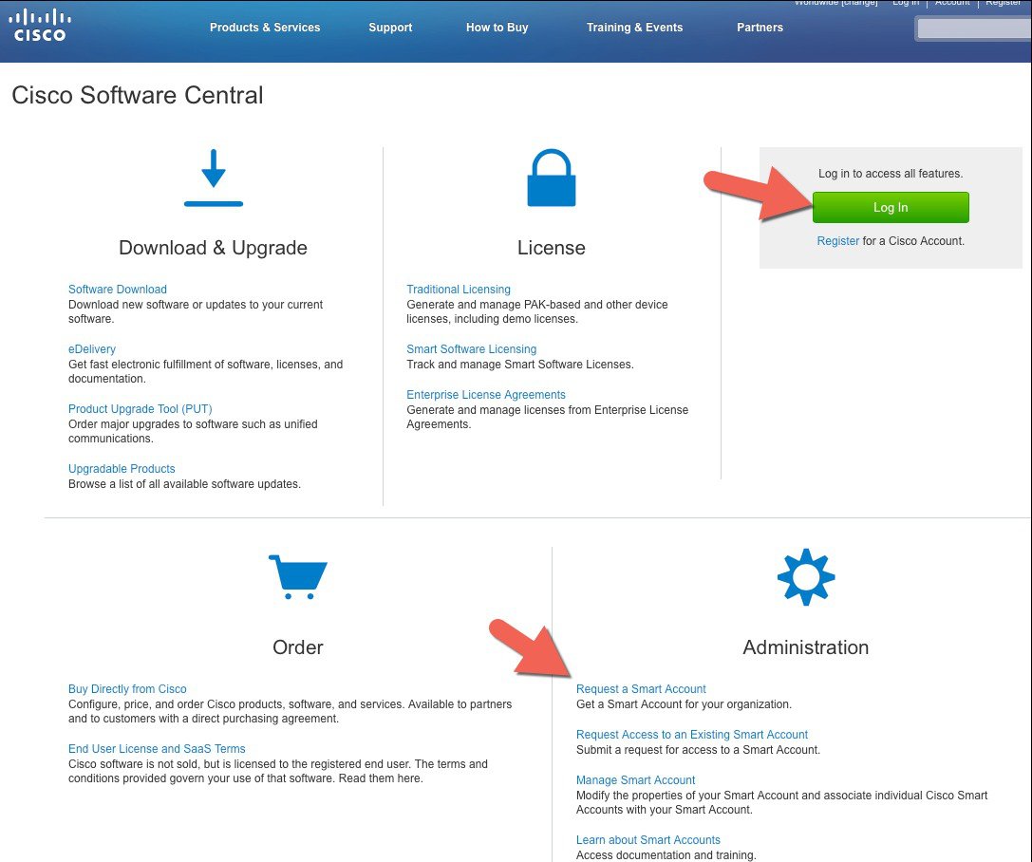Open the Training & Events menu
1032x862 pixels.
click(634, 28)
